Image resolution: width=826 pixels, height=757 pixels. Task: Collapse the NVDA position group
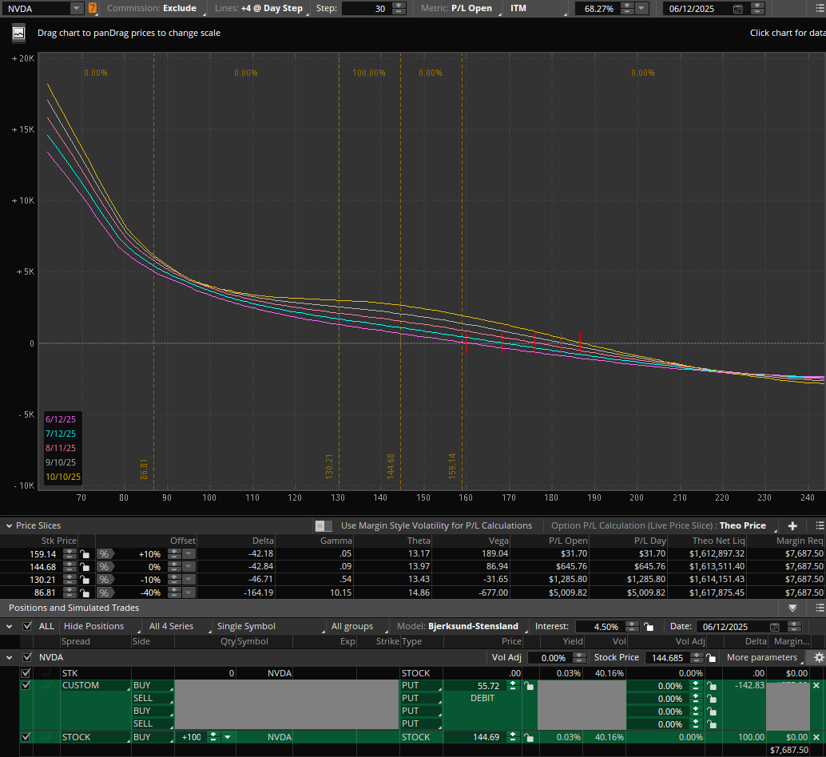(x=10, y=657)
